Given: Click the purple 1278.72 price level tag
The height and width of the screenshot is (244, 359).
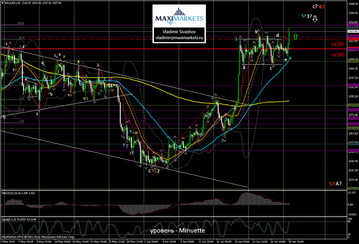Looking at the screenshot, I should pyautogui.click(x=353, y=110).
